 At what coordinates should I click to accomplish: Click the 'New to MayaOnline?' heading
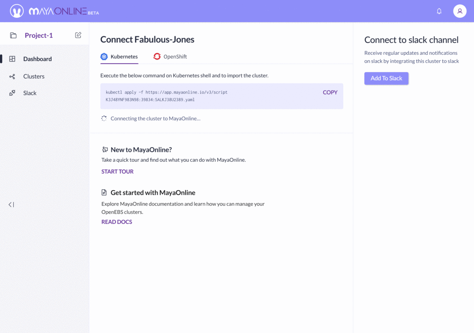pyautogui.click(x=141, y=150)
